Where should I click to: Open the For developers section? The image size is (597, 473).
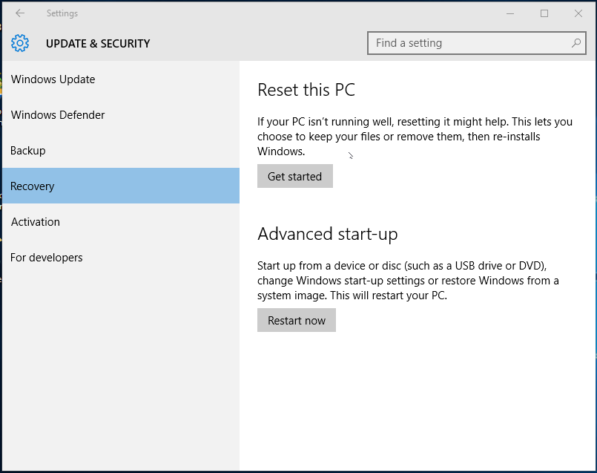pos(121,257)
